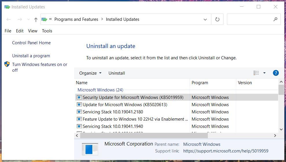The width and height of the screenshot is (286, 162).
Task: Click the magnifying glass search icon
Action: (x=275, y=19)
